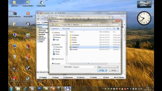This screenshot has width=162, height=91.
Task: Click Program Files in the address breadcrumb
Action: click(x=66, y=25)
